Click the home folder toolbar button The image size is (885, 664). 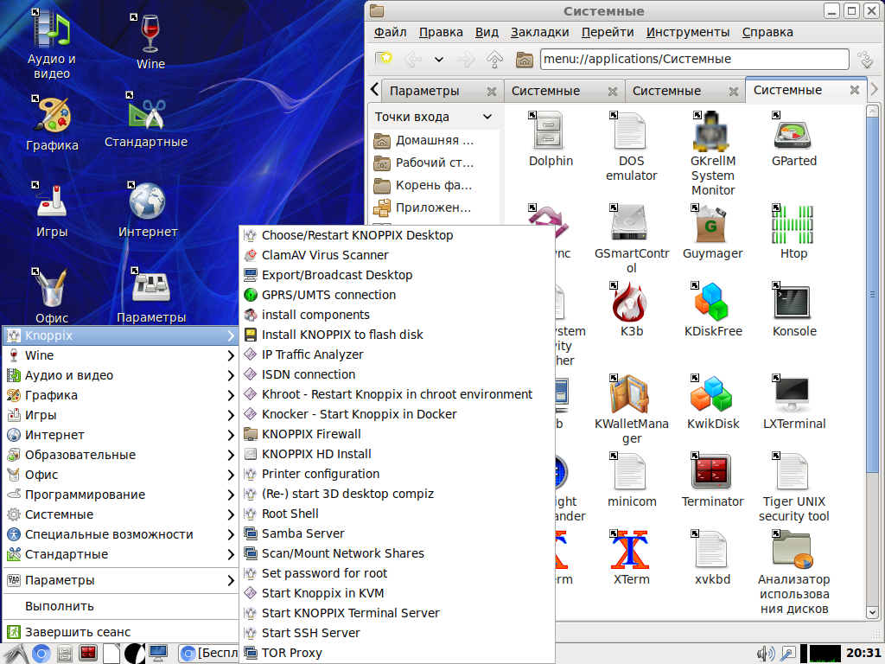coord(525,60)
